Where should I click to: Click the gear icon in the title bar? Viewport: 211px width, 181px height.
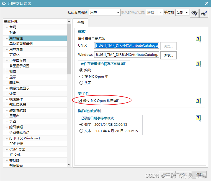(4, 3)
